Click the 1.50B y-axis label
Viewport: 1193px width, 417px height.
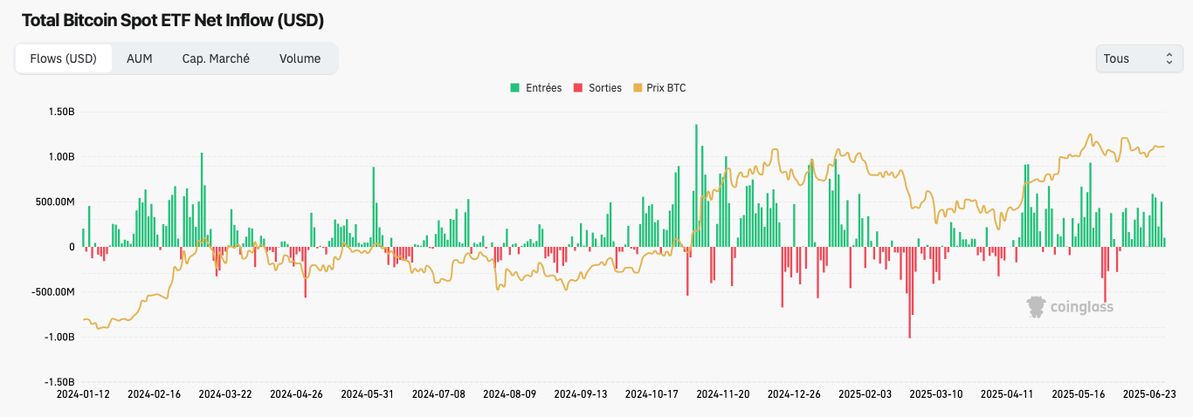pos(62,112)
